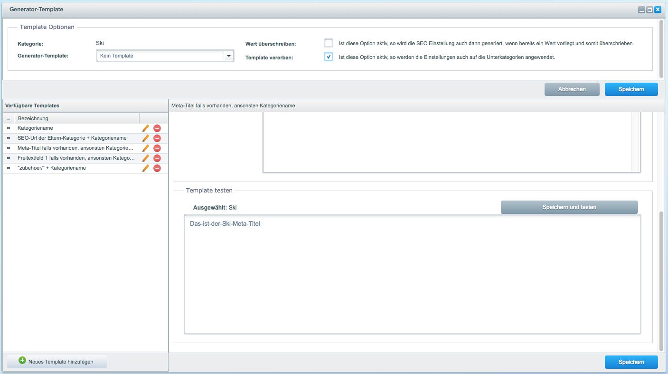The image size is (668, 374).
Task: Edit the Freitextfeld 1 falls vorhanden template
Action: (x=146, y=158)
